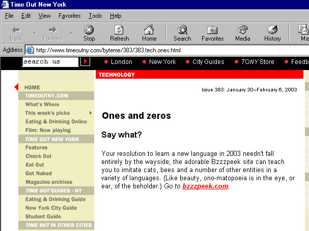
Task: Open the Edit menu
Action: click(x=26, y=16)
